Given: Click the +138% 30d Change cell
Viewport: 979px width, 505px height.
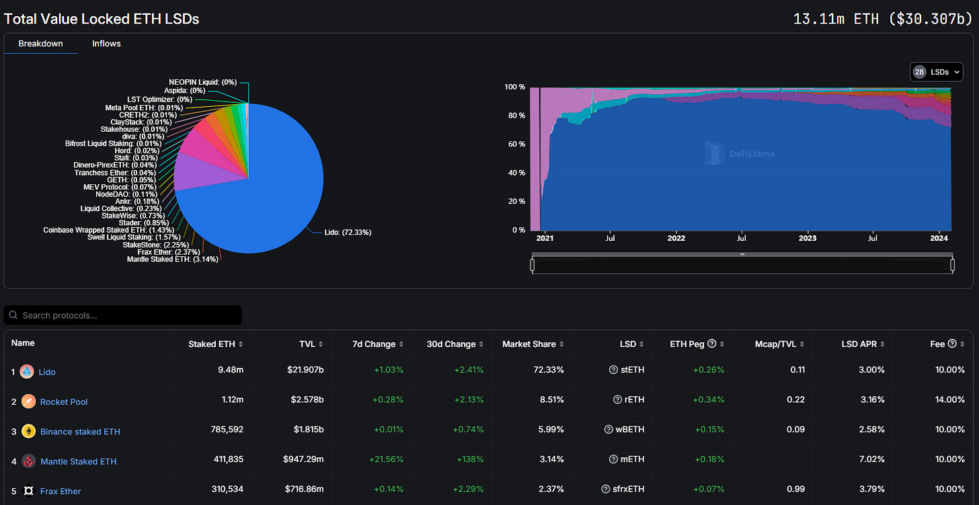Looking at the screenshot, I should point(469,461).
